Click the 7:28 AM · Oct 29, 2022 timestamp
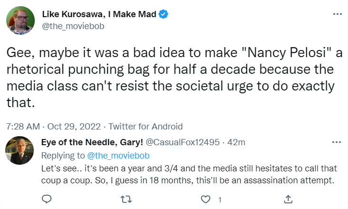 click(x=53, y=126)
